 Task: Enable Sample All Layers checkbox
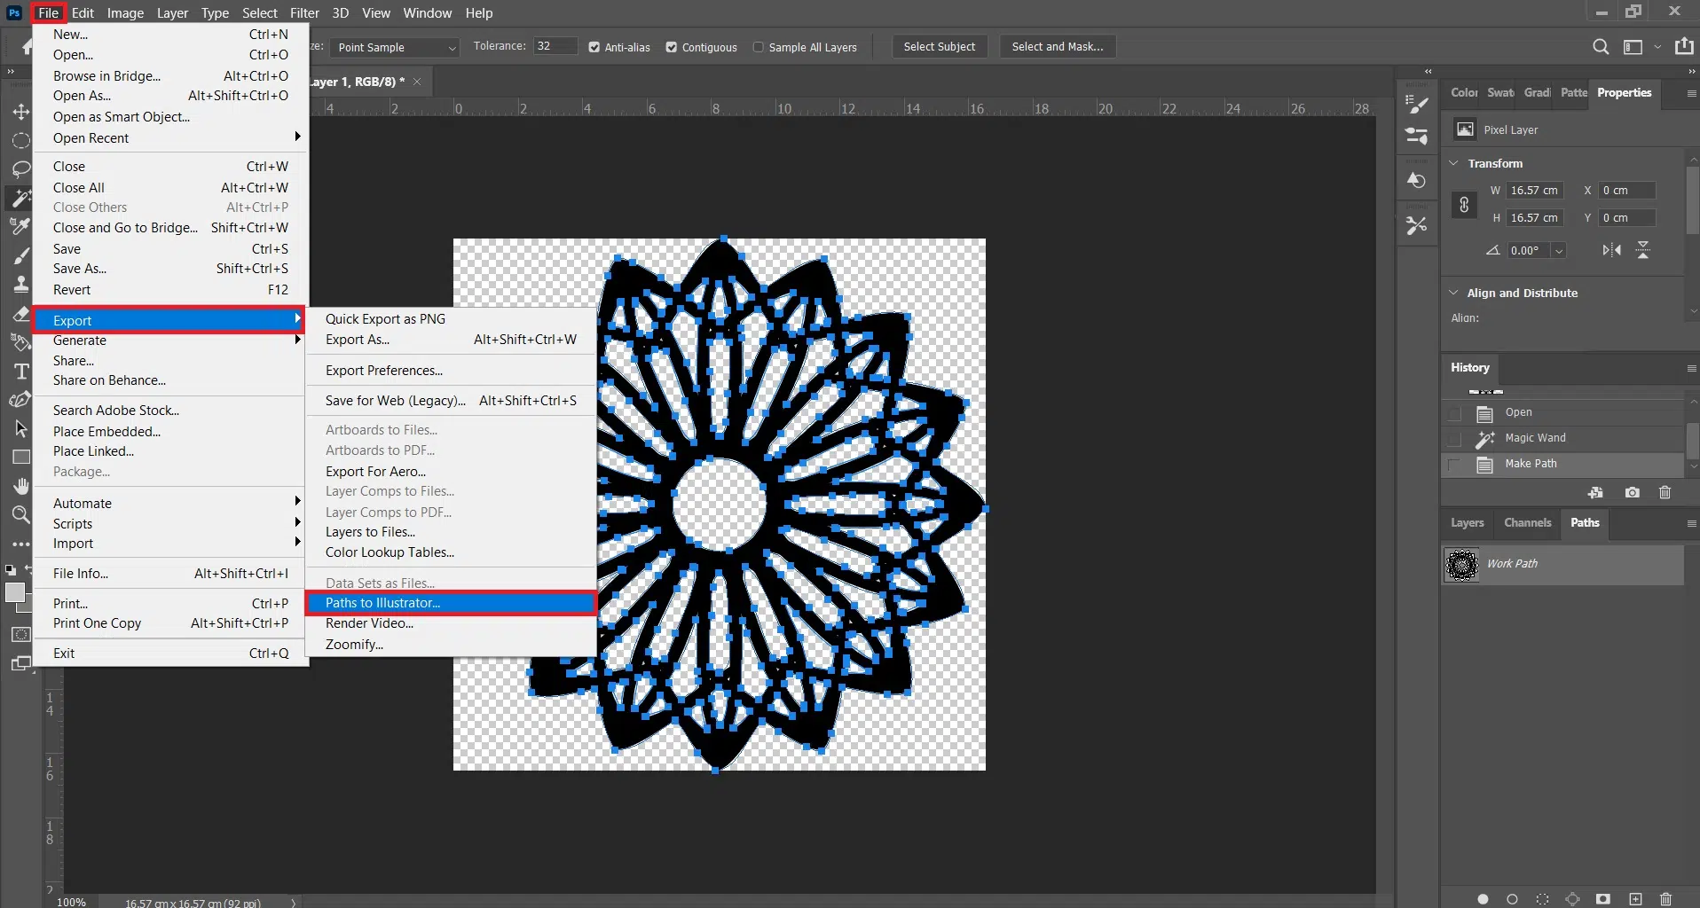tap(759, 48)
